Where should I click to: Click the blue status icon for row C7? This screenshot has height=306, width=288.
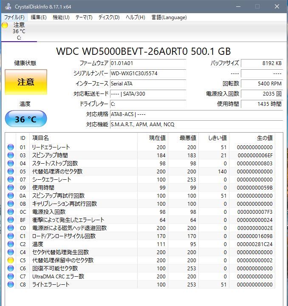coord(11,276)
